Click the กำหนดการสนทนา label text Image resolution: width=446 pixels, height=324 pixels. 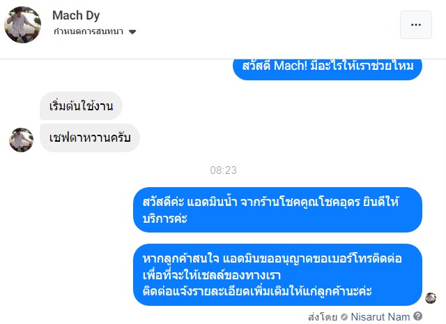[88, 32]
